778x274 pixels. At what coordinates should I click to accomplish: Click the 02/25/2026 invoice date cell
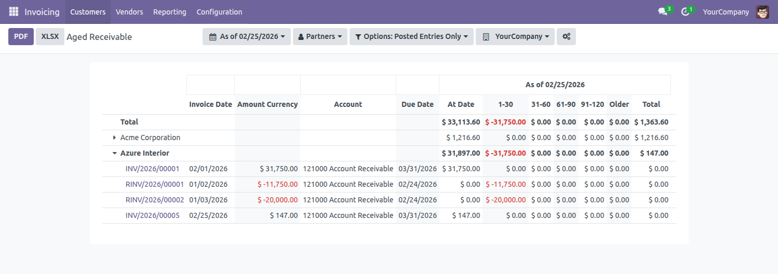(x=208, y=215)
